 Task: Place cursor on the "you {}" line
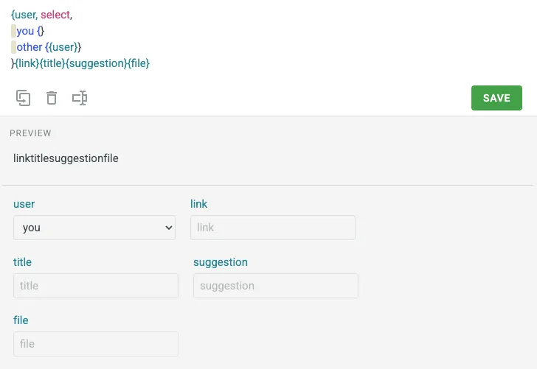[30, 31]
